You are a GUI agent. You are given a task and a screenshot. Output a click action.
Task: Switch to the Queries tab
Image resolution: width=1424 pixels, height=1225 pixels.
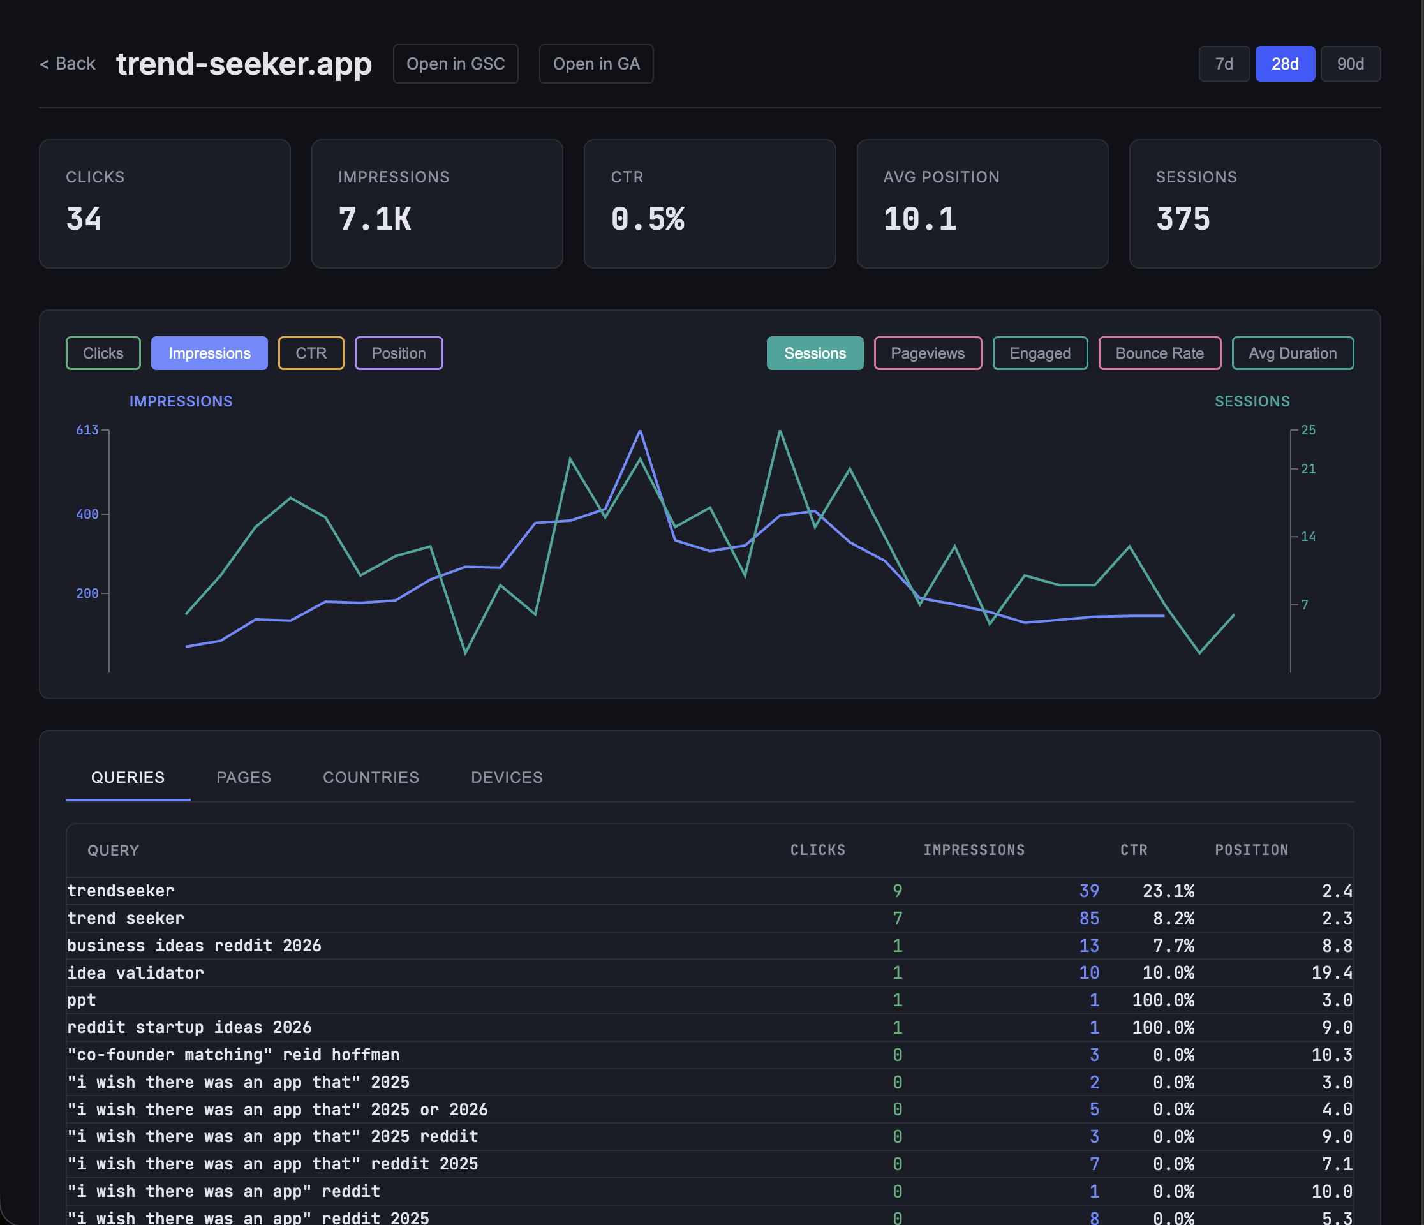click(x=128, y=778)
